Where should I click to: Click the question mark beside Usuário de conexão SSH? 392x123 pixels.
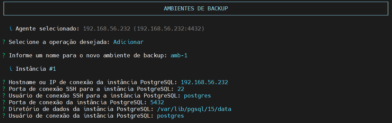tap(4, 96)
